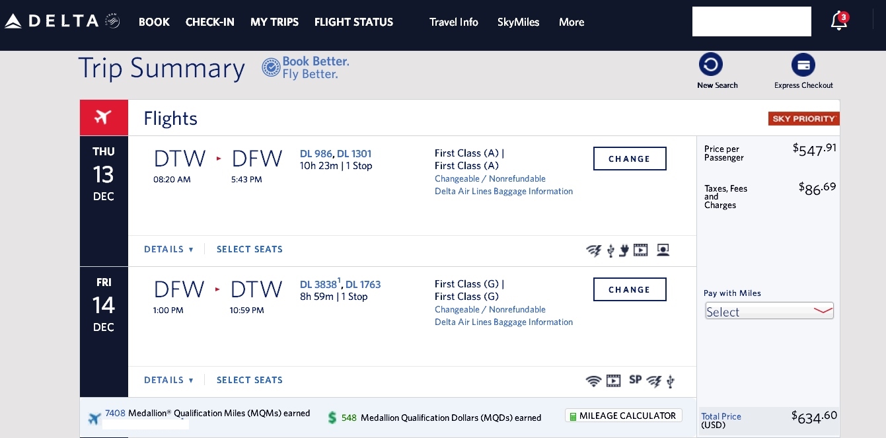Viewport: 886px width, 438px height.
Task: Click the Express Checkout icon
Action: coord(803,65)
